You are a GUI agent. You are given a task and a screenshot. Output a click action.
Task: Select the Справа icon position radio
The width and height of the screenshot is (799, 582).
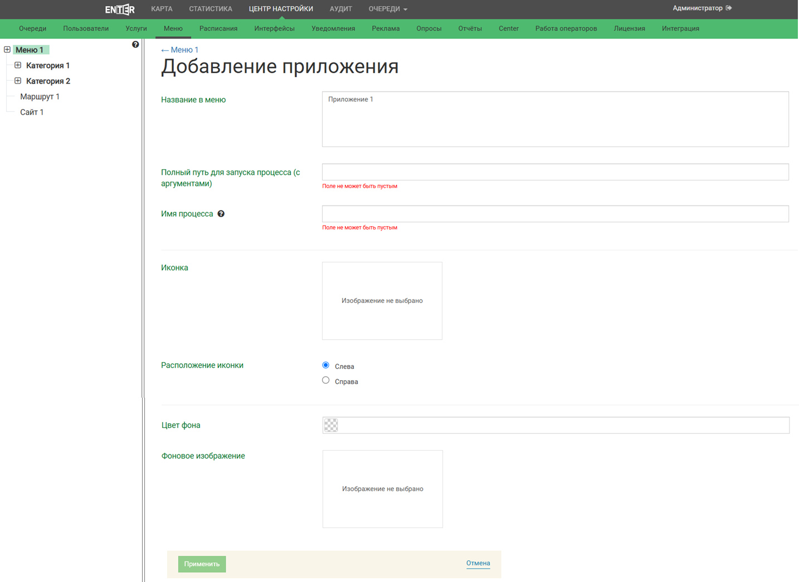tap(326, 380)
